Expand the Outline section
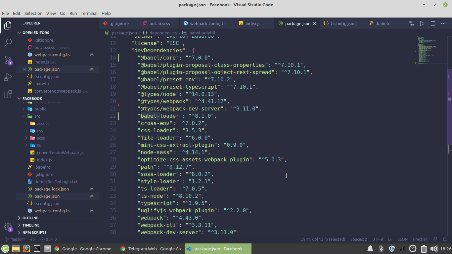Viewport: 452px width, 254px height. pos(57,218)
